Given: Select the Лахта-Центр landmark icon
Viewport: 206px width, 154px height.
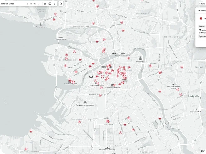Looking at the screenshot, I should point(41,24).
